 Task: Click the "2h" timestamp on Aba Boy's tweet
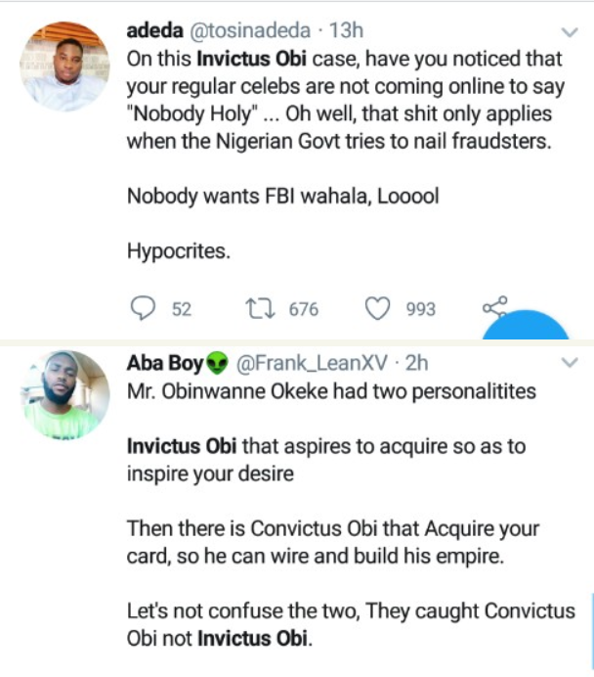pyautogui.click(x=417, y=364)
